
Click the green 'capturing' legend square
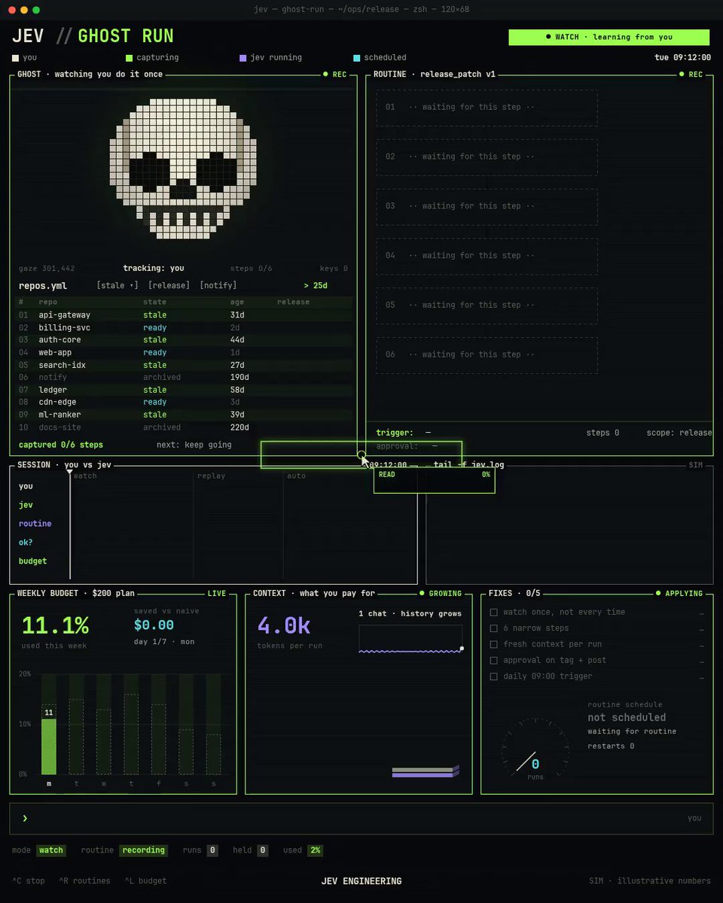click(130, 57)
